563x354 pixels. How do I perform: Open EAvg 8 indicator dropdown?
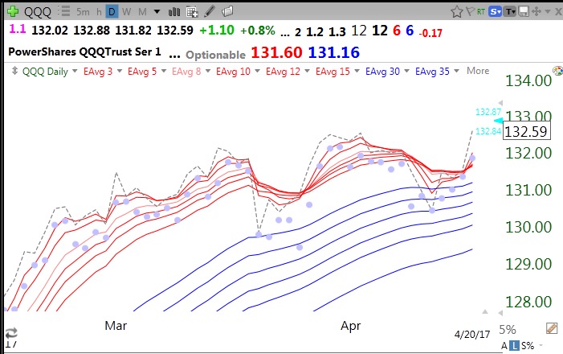pyautogui.click(x=208, y=71)
